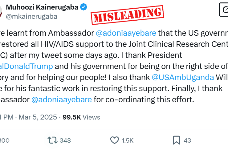Click the 348 repost count
This screenshot has height=154, width=228.
[65, 140]
